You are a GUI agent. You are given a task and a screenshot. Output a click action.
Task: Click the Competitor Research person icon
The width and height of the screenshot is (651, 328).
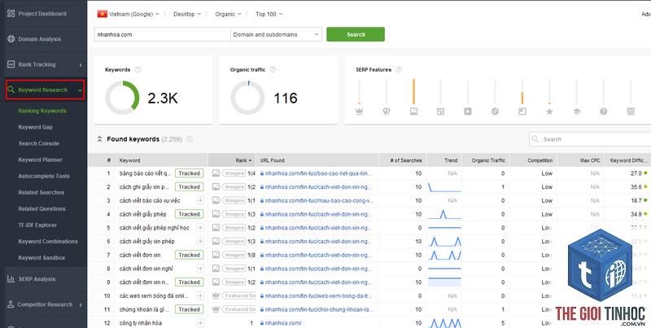coord(11,304)
